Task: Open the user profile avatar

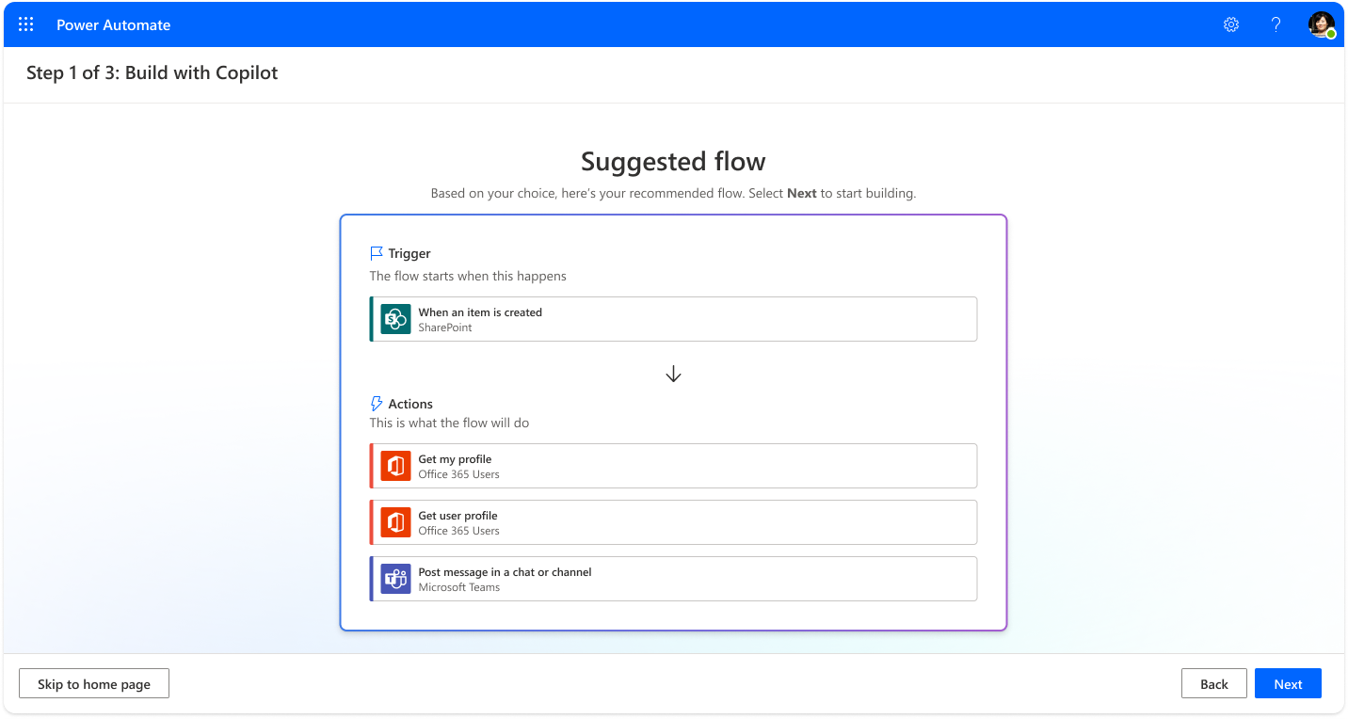Action: (1322, 25)
